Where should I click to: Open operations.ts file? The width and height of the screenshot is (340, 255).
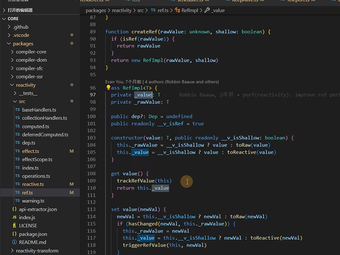point(36,176)
